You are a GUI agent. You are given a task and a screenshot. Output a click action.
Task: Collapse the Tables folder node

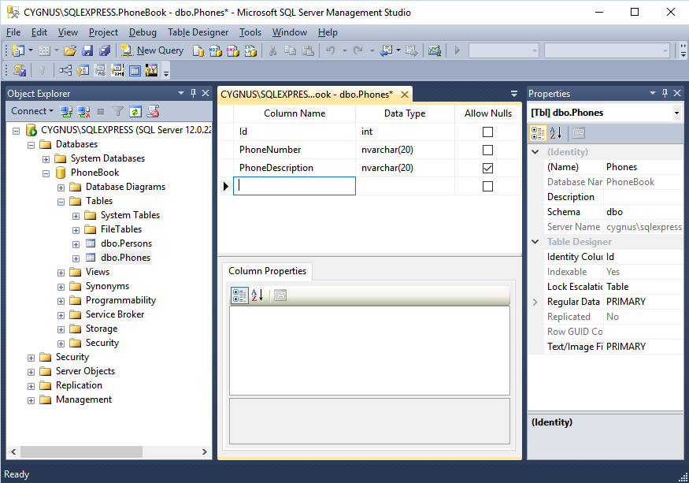tap(61, 202)
